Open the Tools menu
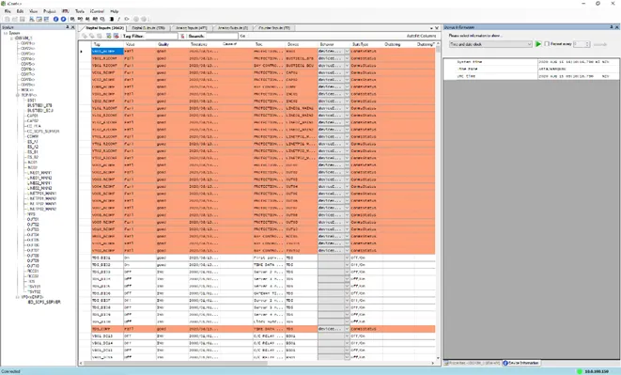 click(x=80, y=11)
